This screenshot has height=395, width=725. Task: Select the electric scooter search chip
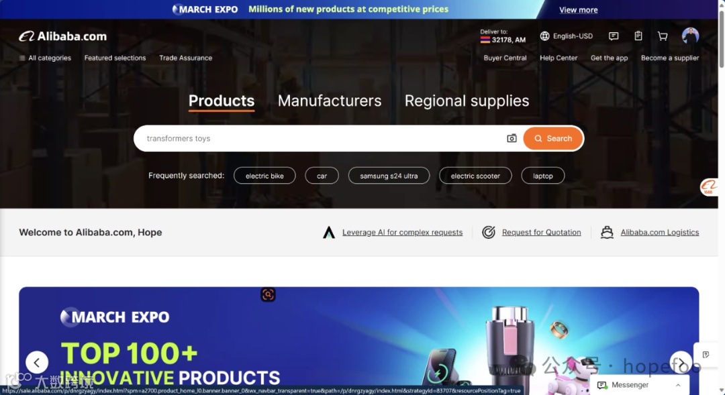click(x=475, y=176)
